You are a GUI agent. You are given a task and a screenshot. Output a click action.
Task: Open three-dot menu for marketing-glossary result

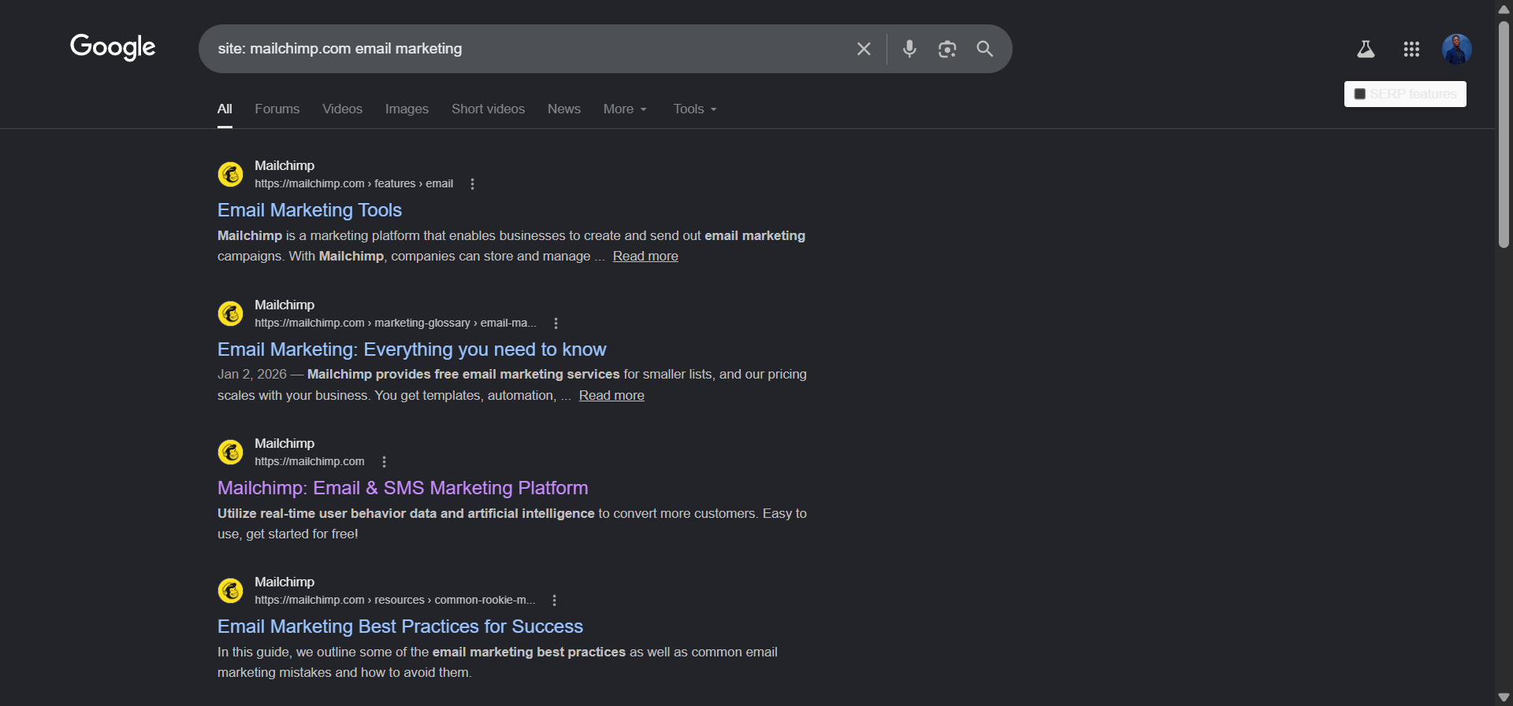point(556,323)
